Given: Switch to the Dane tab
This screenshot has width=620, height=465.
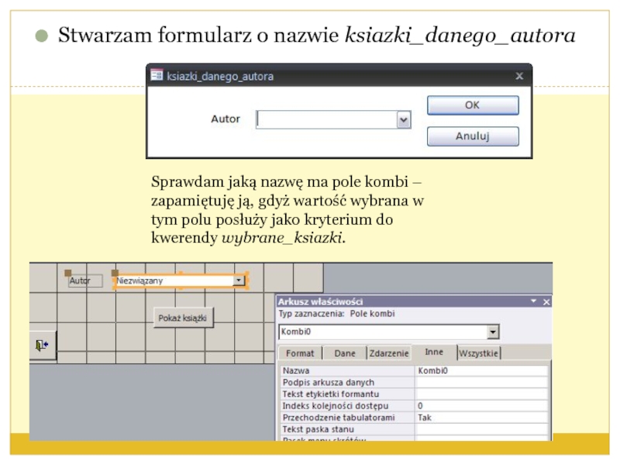Looking at the screenshot, I should coord(345,353).
